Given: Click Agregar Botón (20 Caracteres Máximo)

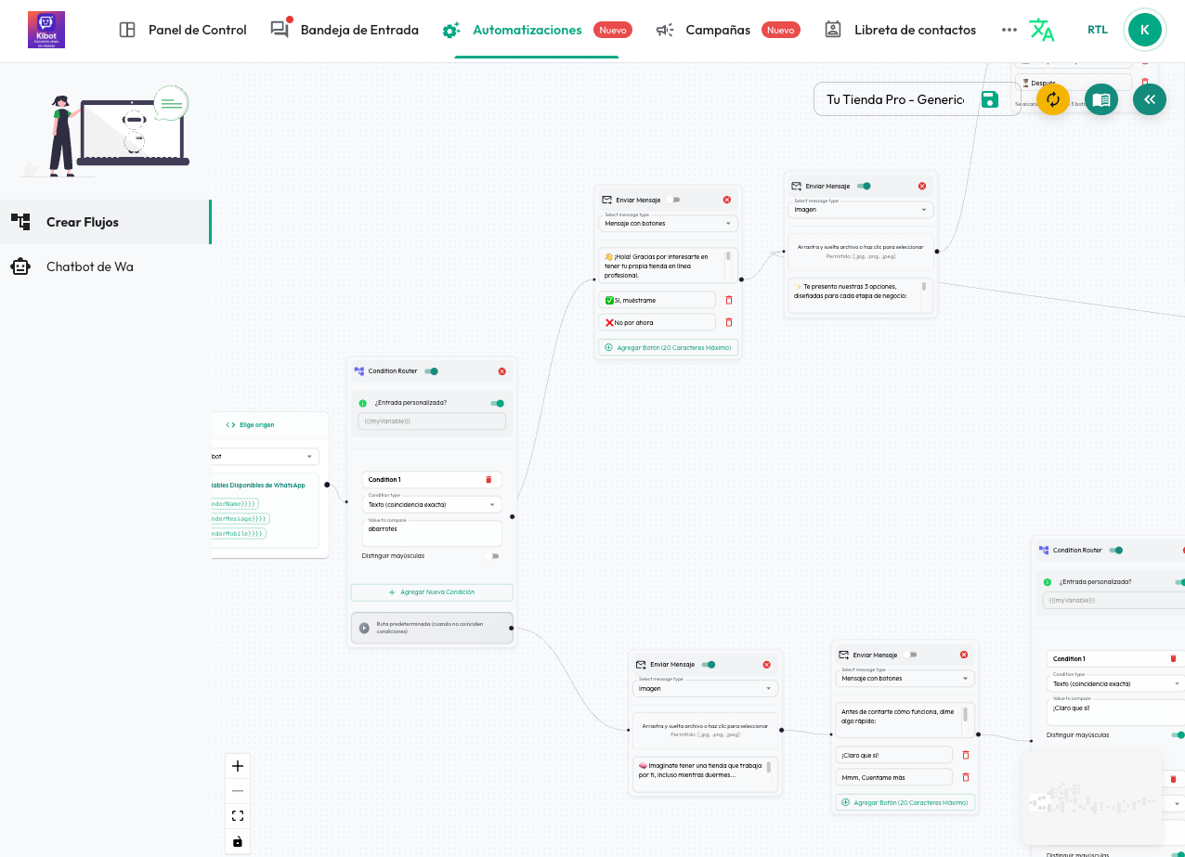Looking at the screenshot, I should click(668, 346).
